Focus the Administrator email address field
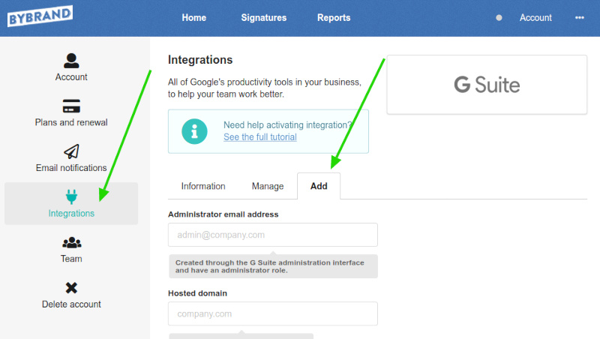Image resolution: width=600 pixels, height=339 pixels. (x=273, y=235)
